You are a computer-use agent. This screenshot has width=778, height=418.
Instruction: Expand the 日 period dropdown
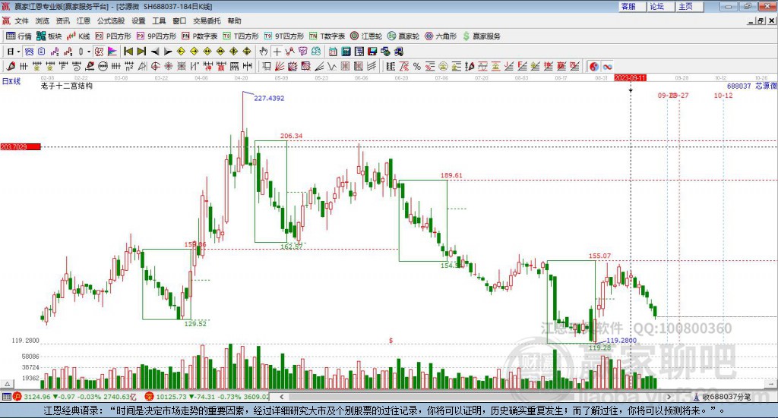[x=18, y=52]
